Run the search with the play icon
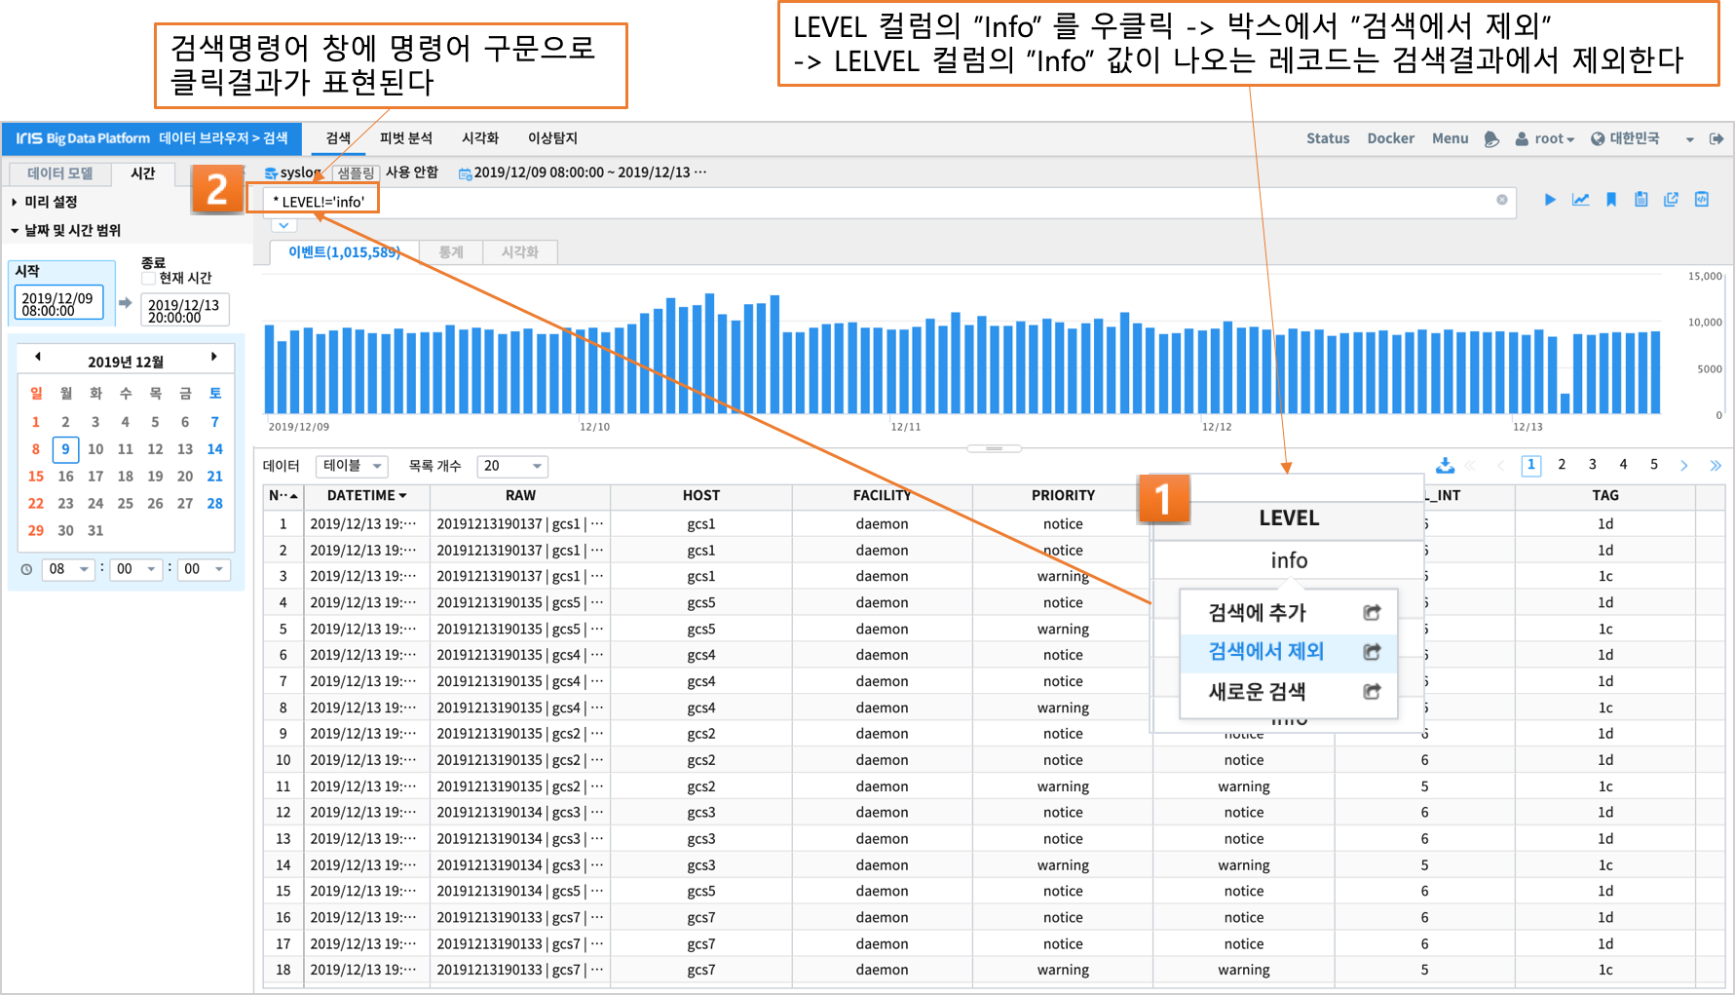Image resolution: width=1735 pixels, height=995 pixels. (1550, 200)
